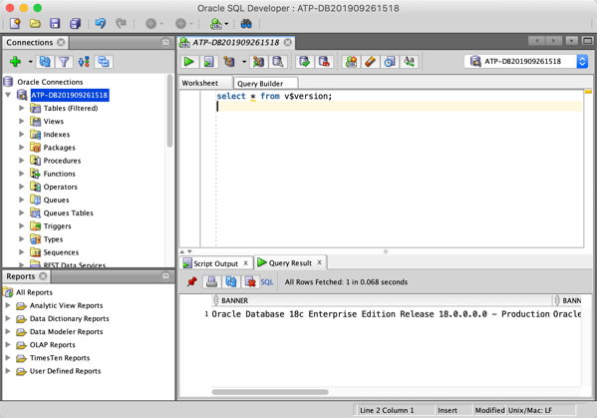The height and width of the screenshot is (418, 597).
Task: Refresh the query result grid
Action: click(231, 282)
